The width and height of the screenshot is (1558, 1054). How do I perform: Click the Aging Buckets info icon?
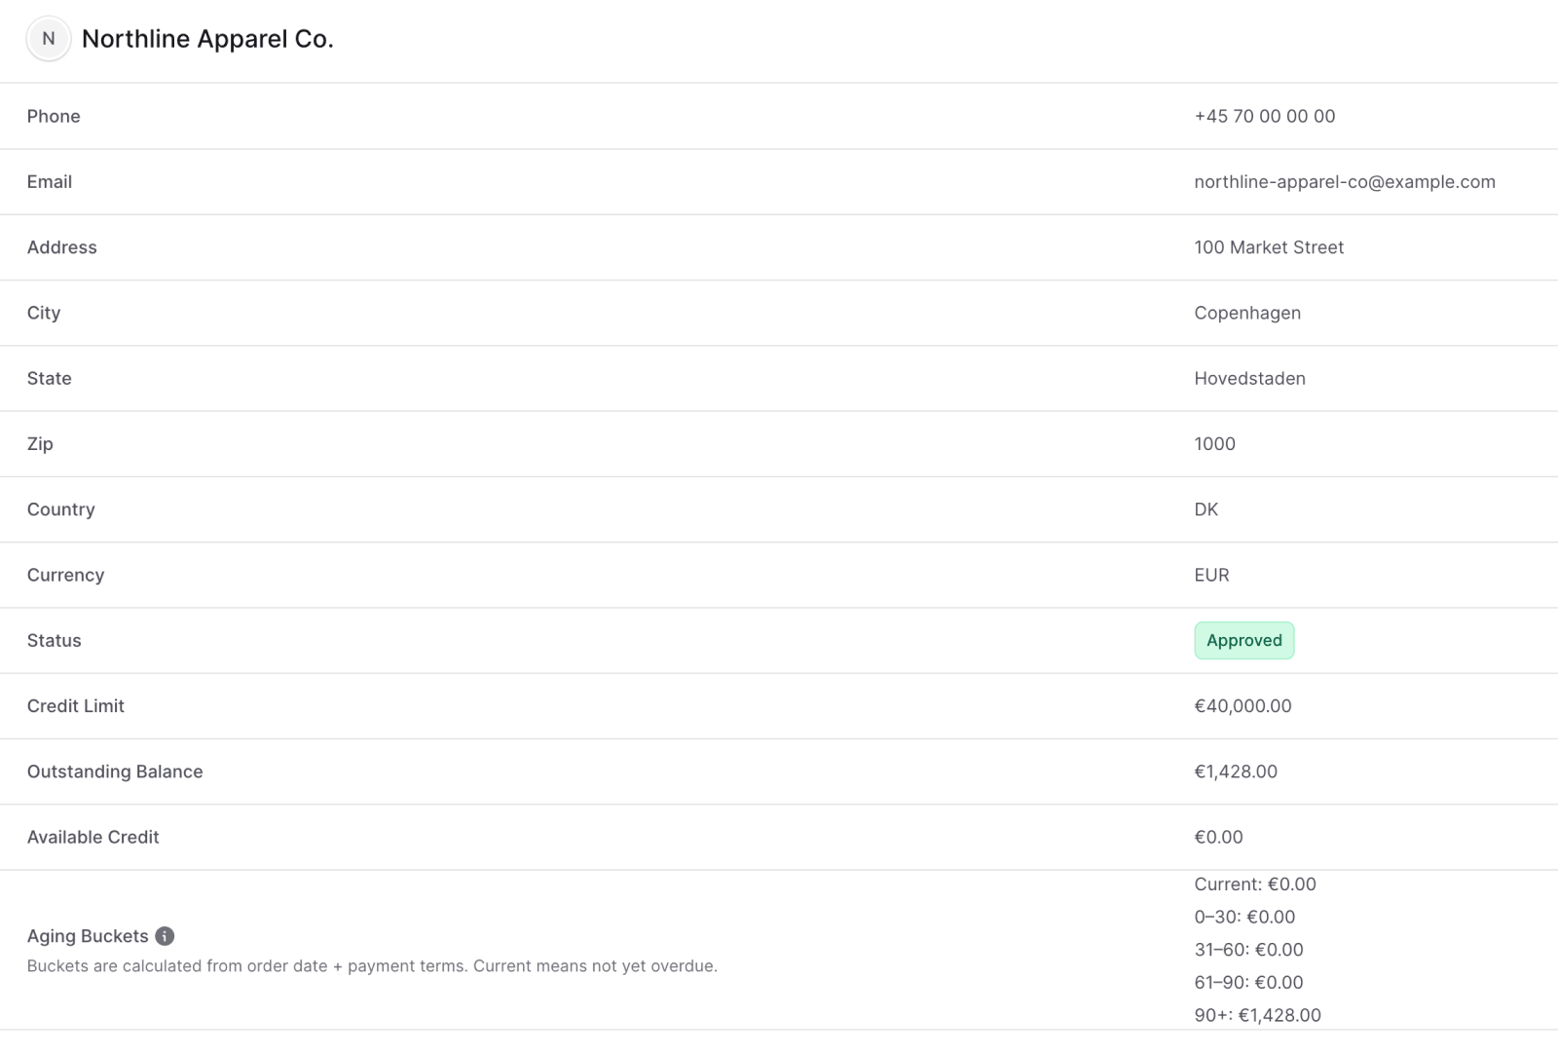(x=165, y=936)
